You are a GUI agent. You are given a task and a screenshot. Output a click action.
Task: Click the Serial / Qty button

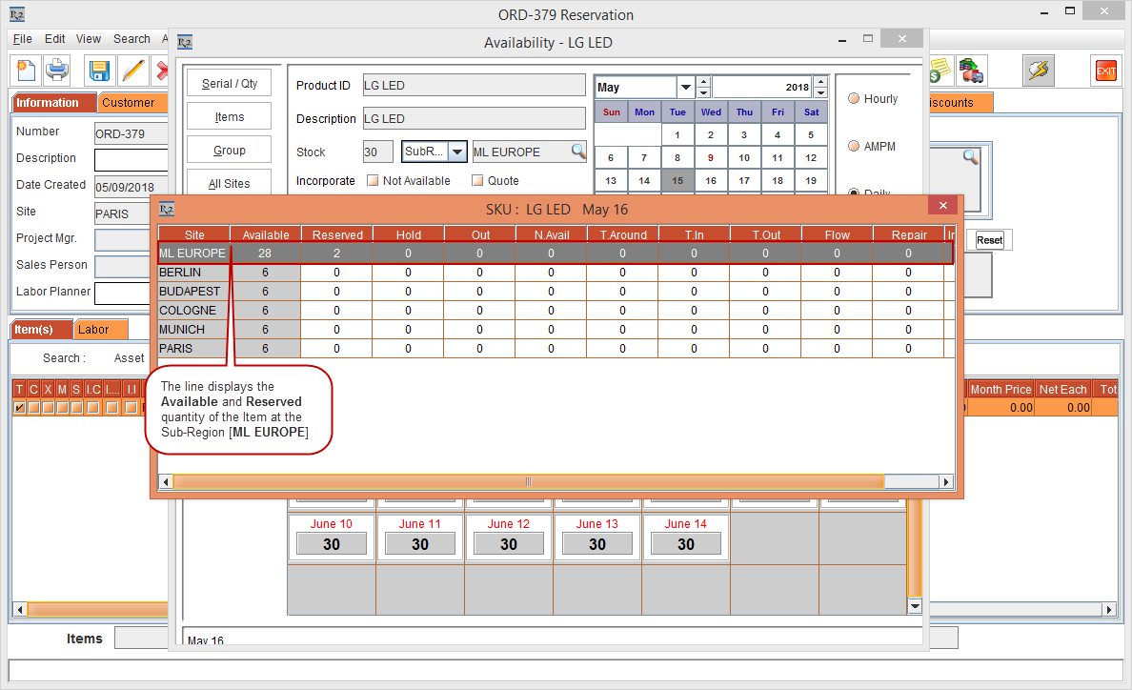229,83
